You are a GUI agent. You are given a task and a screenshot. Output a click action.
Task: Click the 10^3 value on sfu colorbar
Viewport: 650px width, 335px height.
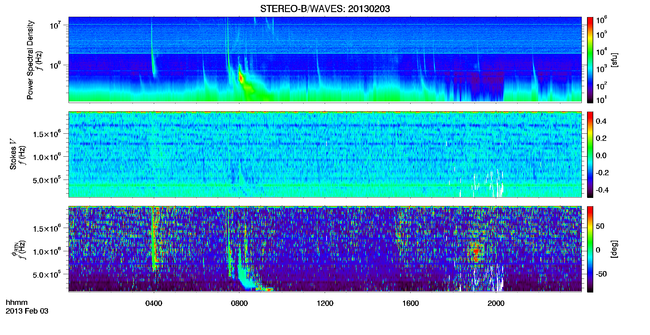pos(601,69)
